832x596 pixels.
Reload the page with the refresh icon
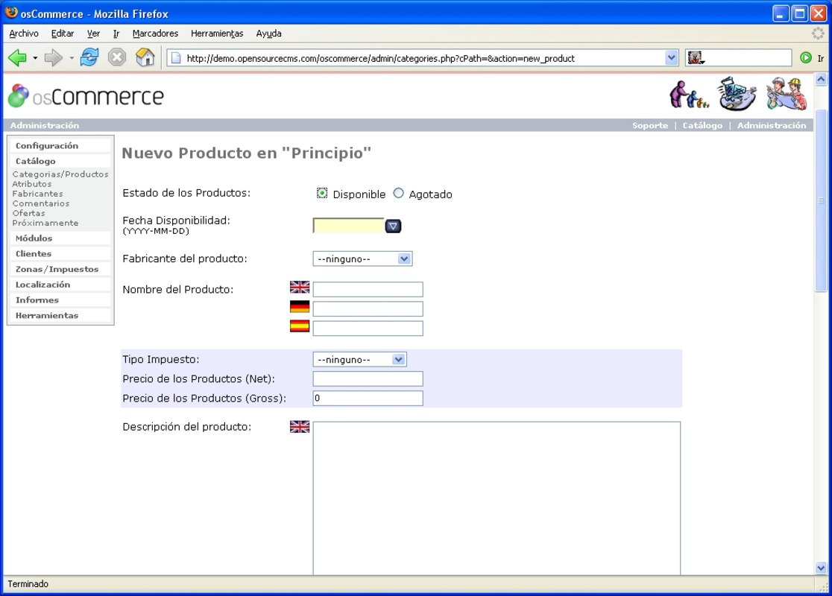click(x=89, y=57)
